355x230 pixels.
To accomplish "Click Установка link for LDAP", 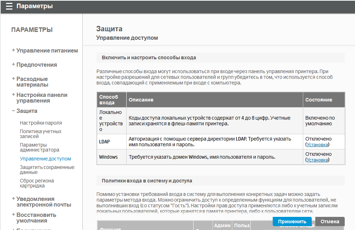I will 317,144.
